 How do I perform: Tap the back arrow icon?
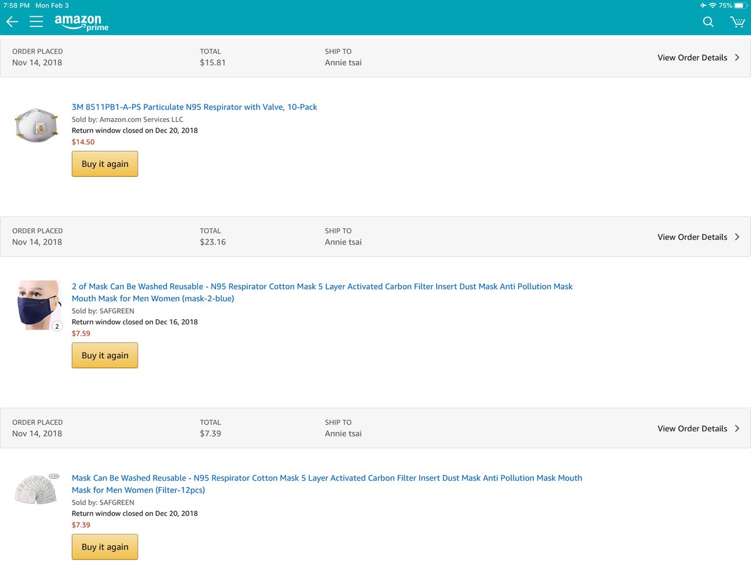tap(12, 22)
